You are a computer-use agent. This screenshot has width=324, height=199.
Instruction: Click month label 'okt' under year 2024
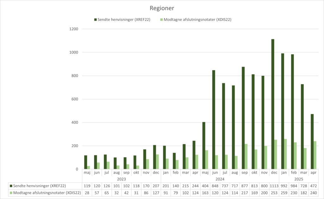pyautogui.click(x=254, y=172)
